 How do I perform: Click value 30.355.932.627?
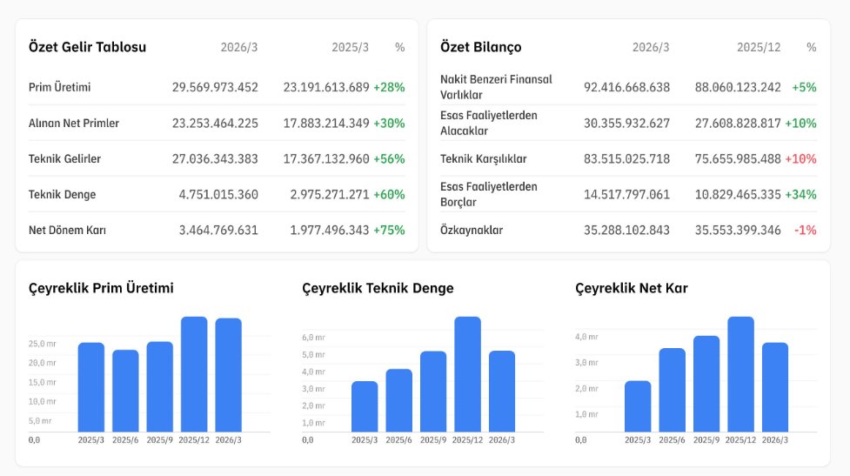(626, 123)
